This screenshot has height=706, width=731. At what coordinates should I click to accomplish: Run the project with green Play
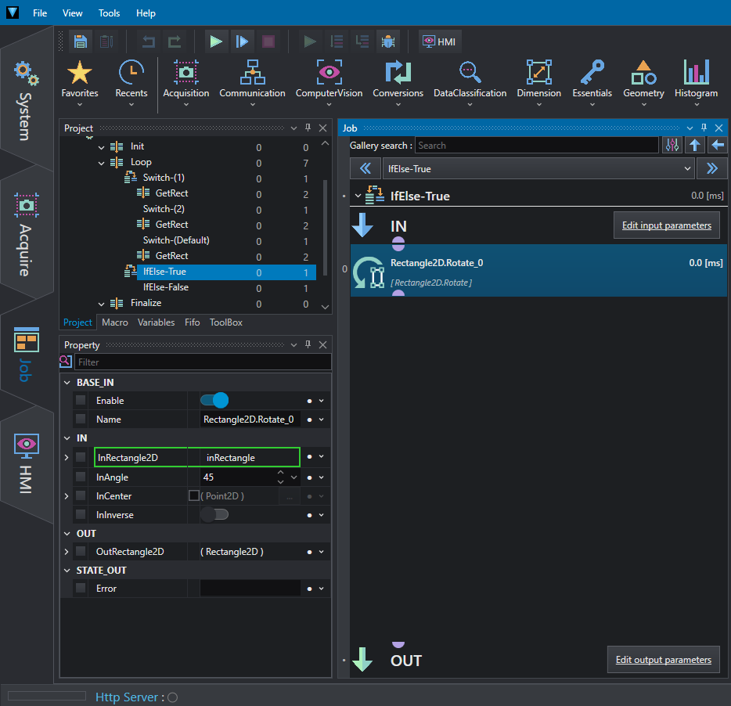pyautogui.click(x=216, y=41)
